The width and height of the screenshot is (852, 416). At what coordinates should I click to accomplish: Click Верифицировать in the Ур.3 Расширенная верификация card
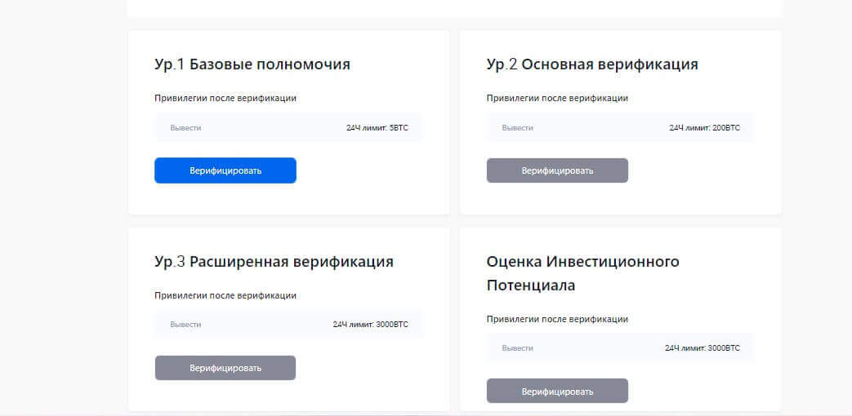225,368
